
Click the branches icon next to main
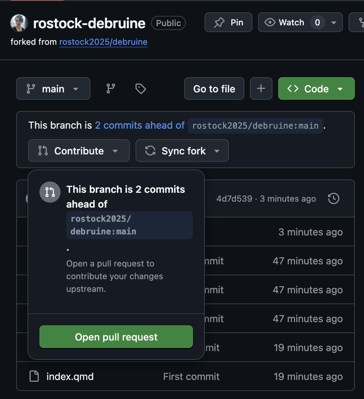pyautogui.click(x=111, y=89)
